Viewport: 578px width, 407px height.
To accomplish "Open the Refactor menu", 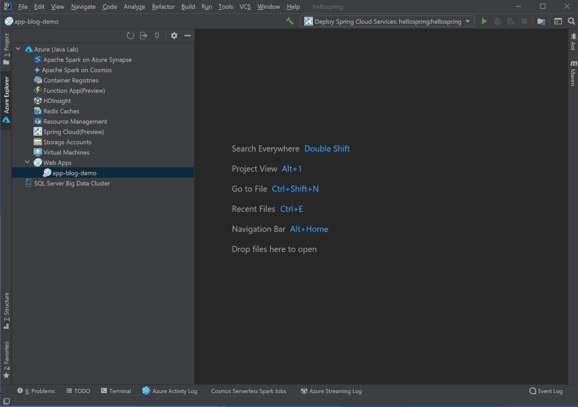I will (163, 6).
